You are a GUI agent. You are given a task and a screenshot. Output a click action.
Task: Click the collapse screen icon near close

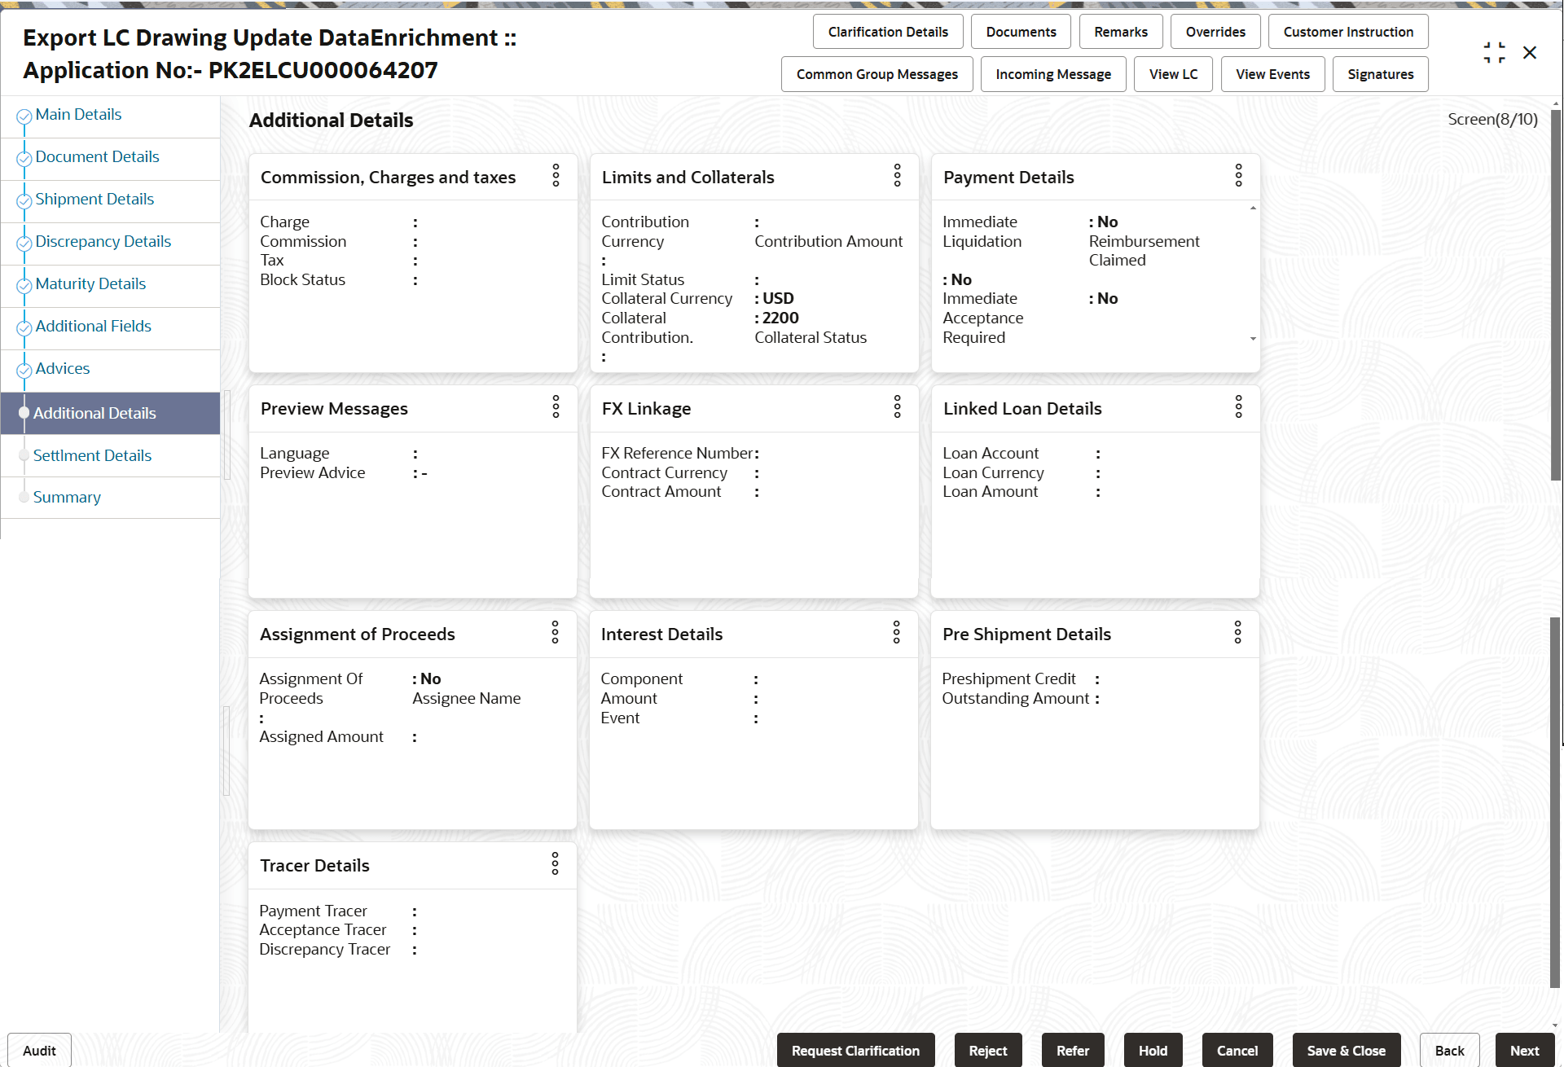[x=1494, y=53]
